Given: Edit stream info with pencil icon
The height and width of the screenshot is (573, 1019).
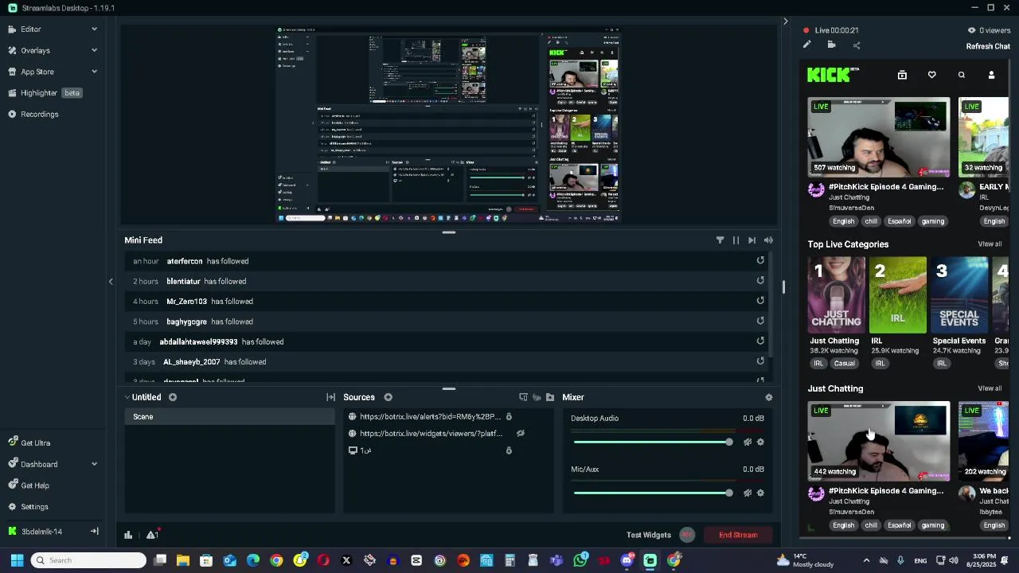Looking at the screenshot, I should (806, 45).
